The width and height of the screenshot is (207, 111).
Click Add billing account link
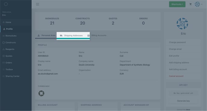coord(178,69)
